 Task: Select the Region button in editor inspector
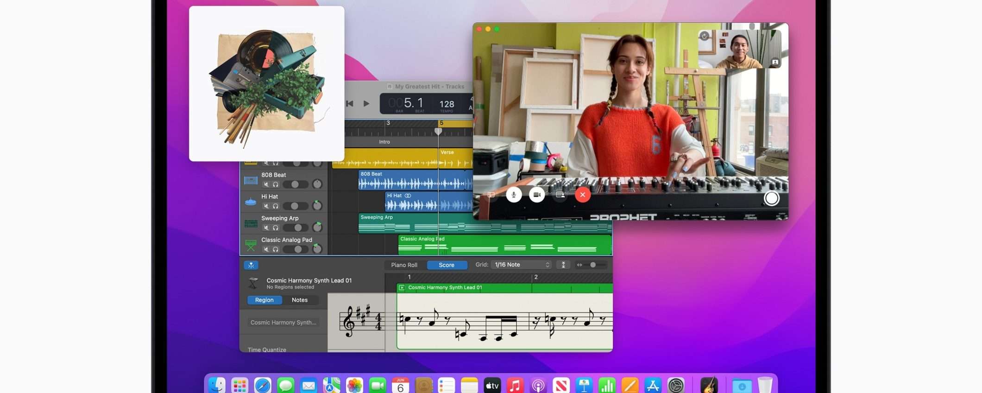(x=264, y=300)
